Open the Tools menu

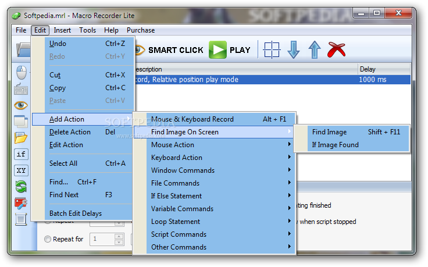pos(87,30)
